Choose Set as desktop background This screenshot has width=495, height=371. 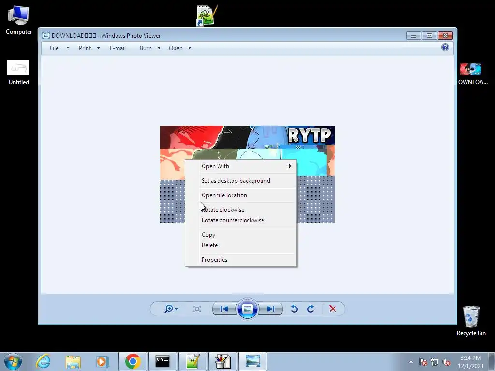241,181
